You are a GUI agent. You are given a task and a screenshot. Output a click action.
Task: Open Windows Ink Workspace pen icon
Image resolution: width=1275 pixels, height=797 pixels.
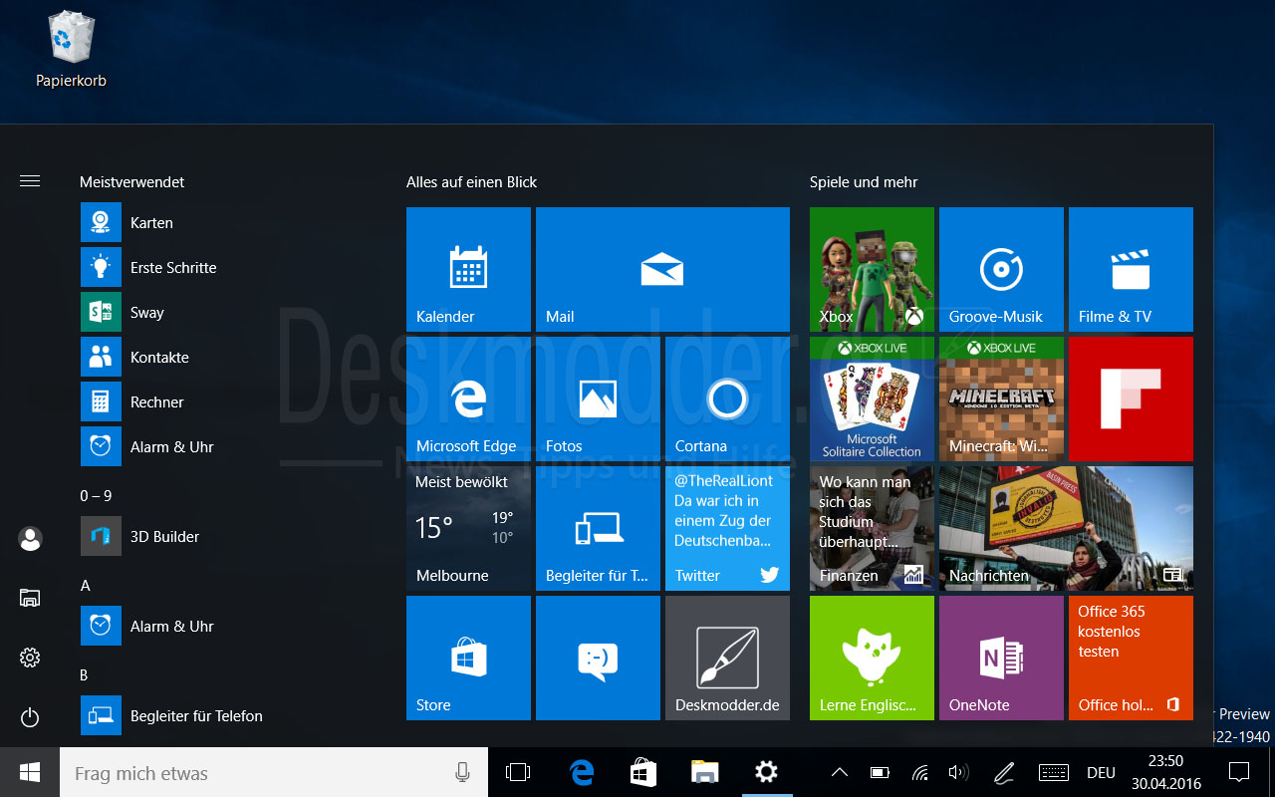tap(1004, 772)
